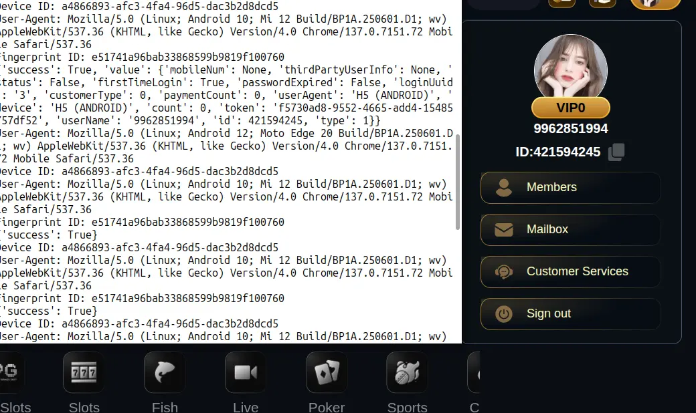This screenshot has height=413, width=696.
Task: Select the Slots category with 777 icon
Action: 84,372
